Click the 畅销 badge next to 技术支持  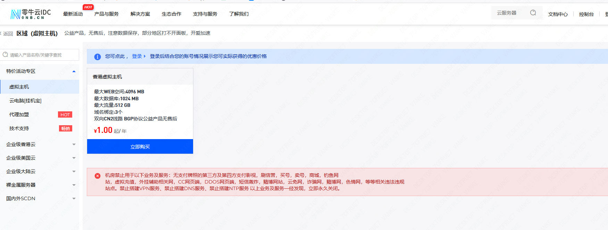[x=65, y=129]
